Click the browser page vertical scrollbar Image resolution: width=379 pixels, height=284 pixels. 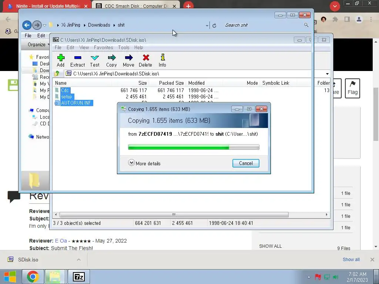click(376, 115)
